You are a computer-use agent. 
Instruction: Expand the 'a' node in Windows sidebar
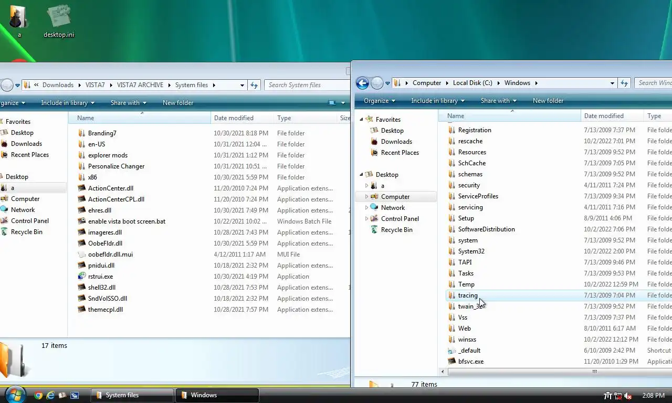[366, 186]
